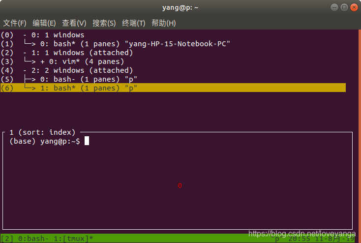Open the 查看(V) menu
This screenshot has width=361, height=243.
point(74,23)
